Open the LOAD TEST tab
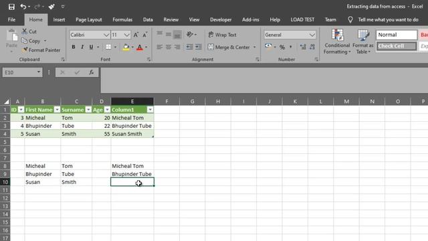Viewport: 428px width, 241px height. [302, 19]
